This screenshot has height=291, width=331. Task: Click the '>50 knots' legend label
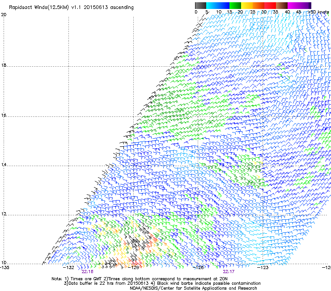(x=318, y=12)
